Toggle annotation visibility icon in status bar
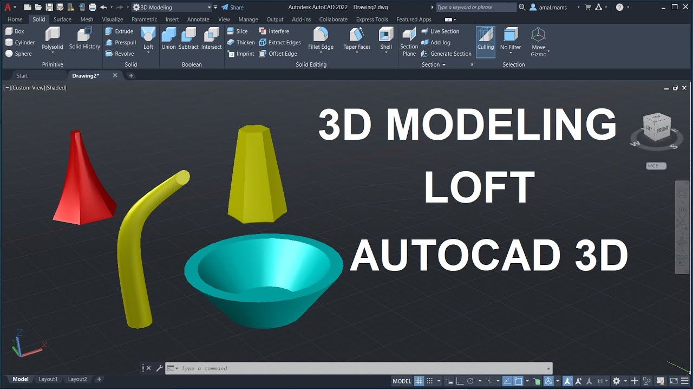 click(567, 381)
